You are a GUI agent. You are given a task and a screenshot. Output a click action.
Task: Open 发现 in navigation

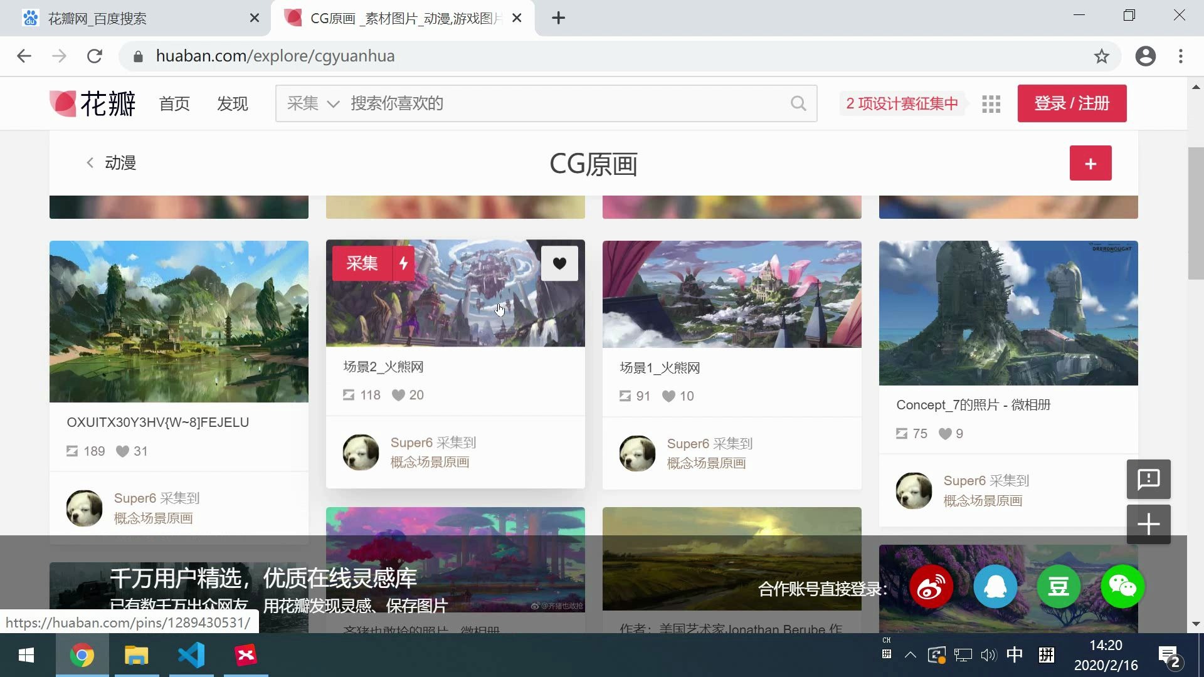232,103
